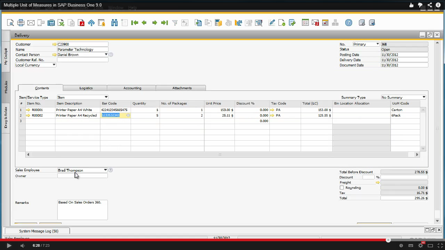Image resolution: width=445 pixels, height=250 pixels.
Task: Open the Form Settings icon
Action: [x=282, y=23]
